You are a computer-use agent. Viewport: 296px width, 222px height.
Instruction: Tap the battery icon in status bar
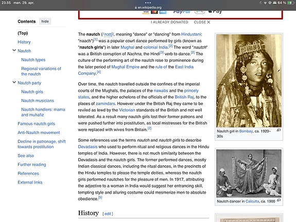click(x=290, y=3)
